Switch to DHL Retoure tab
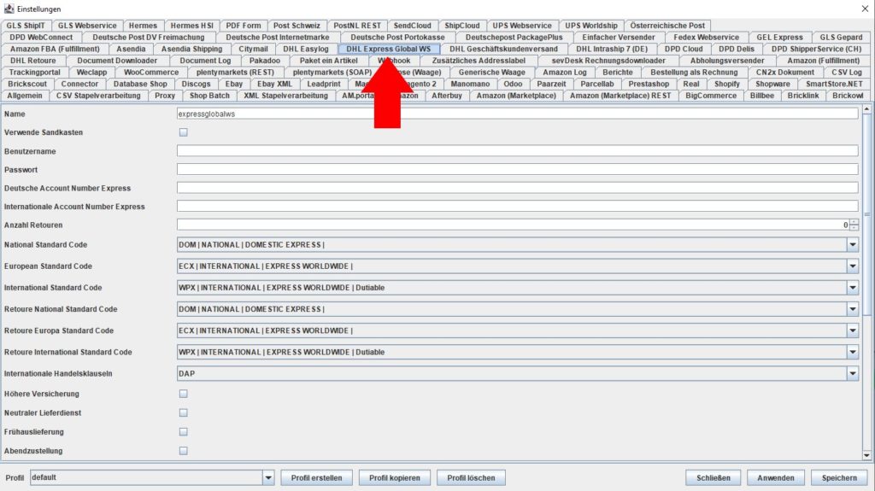The width and height of the screenshot is (875, 491). point(33,61)
